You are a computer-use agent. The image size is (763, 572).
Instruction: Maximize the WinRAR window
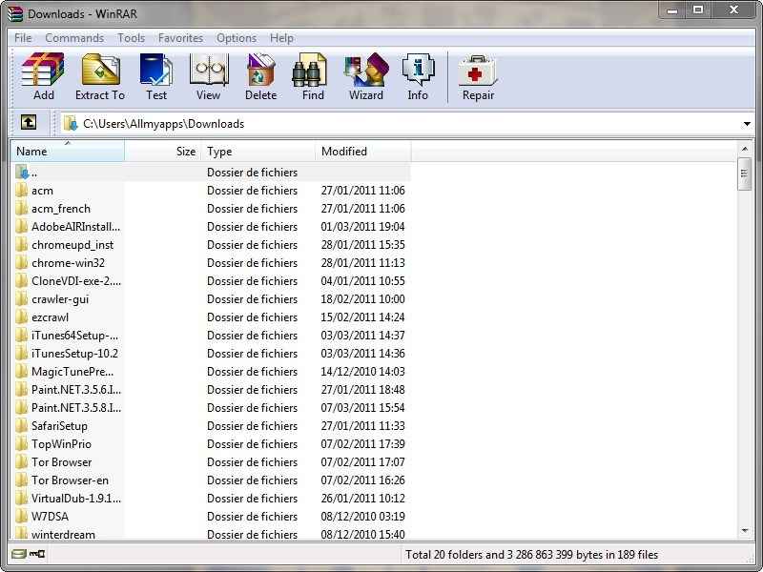tap(698, 10)
